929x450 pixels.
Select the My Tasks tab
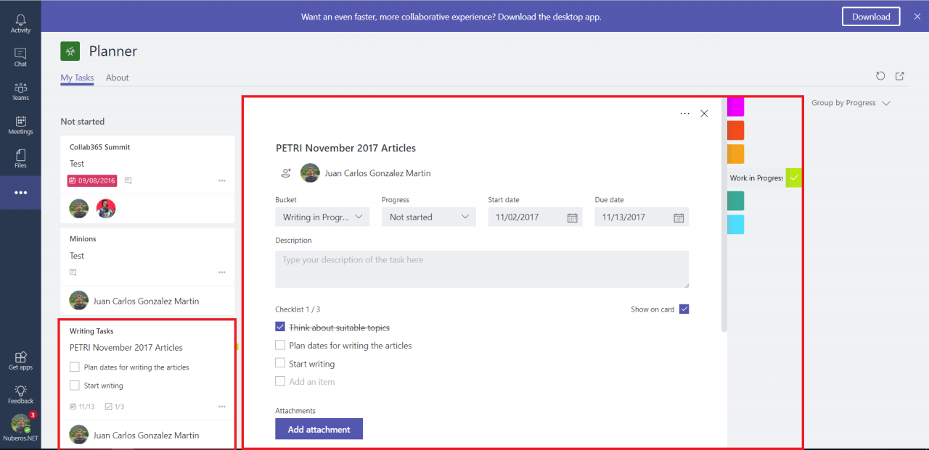(x=77, y=78)
